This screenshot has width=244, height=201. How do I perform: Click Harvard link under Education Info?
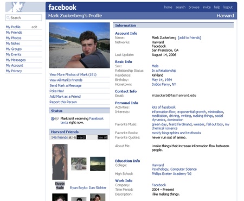click(x=158, y=165)
